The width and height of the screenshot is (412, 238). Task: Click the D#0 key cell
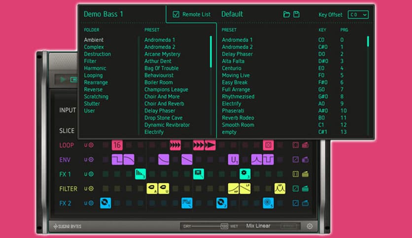323,61
